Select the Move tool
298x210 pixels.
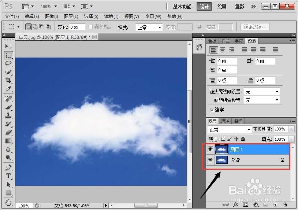click(x=8, y=46)
